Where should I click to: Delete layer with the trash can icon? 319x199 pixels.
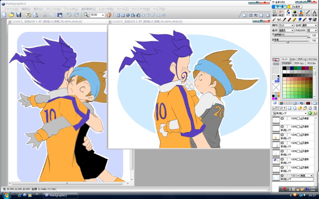pyautogui.click(x=315, y=108)
